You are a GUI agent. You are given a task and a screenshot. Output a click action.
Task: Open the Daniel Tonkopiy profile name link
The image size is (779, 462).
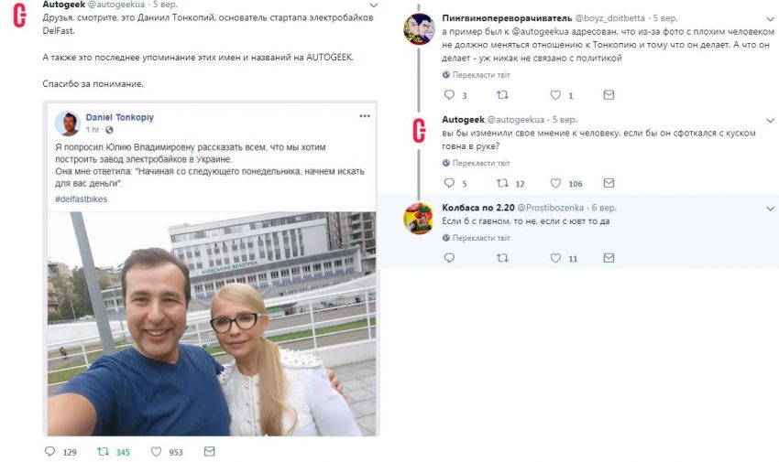point(120,117)
